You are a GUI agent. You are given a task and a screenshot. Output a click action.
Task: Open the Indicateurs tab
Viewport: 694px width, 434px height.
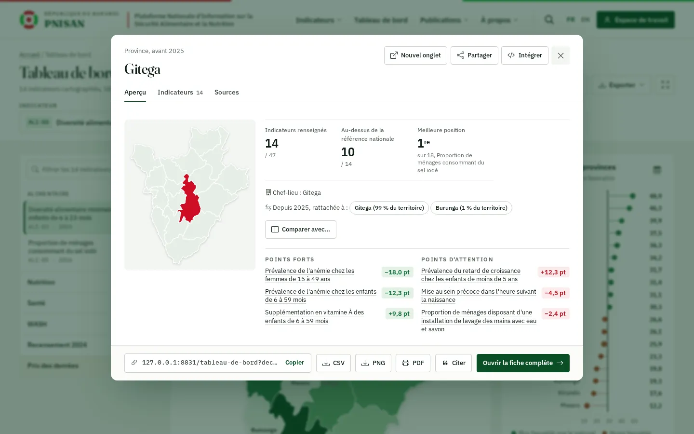point(180,92)
